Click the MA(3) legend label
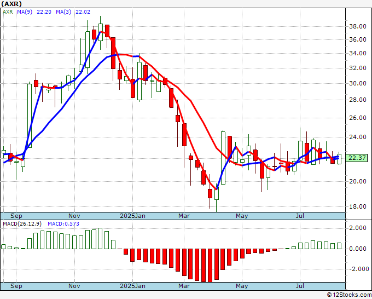This screenshot has width=372, height=299. [x=63, y=12]
